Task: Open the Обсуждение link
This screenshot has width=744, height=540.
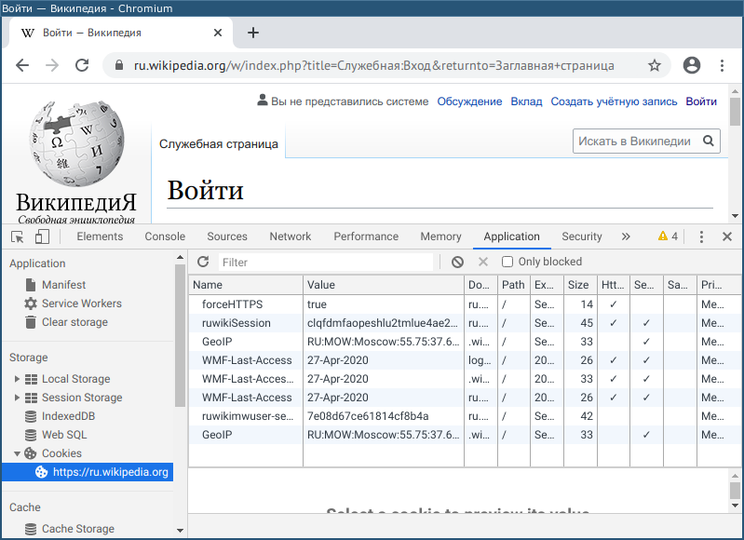Action: (469, 101)
